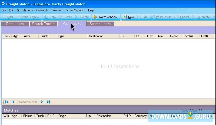Screen dimensions: 216x125
Task: Open the File menu
Action: (4, 10)
